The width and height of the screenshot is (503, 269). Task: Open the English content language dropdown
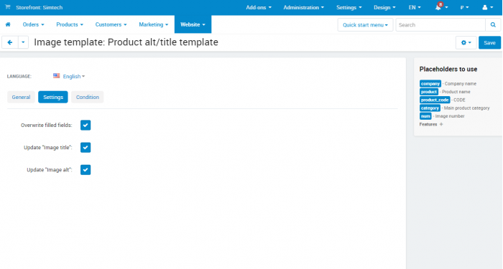74,76
